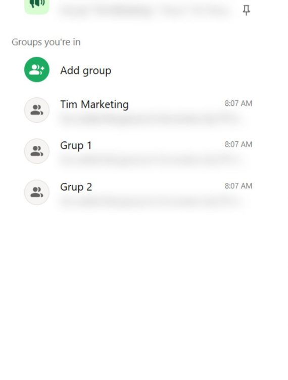This screenshot has height=380, width=288.
Task: Select the blurred message preview under Grup 2
Action: click(x=150, y=201)
